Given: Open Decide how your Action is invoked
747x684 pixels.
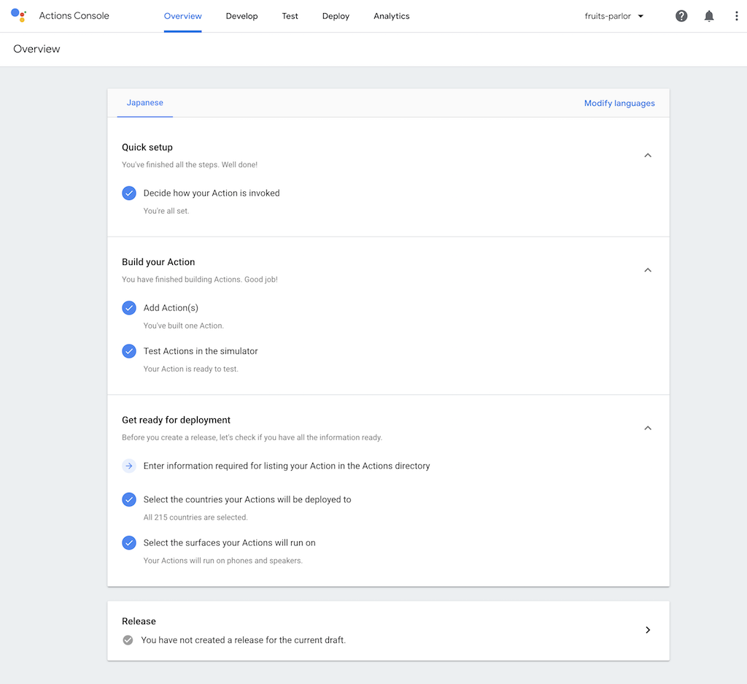Looking at the screenshot, I should 212,193.
